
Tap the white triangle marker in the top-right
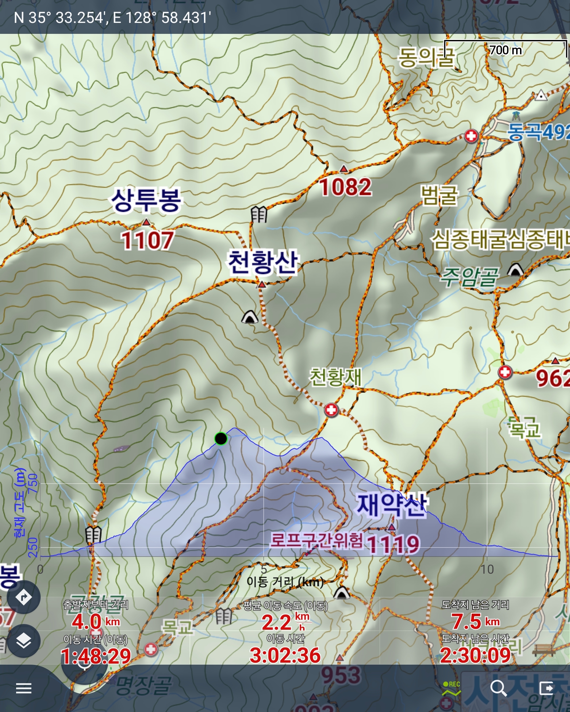[541, 95]
